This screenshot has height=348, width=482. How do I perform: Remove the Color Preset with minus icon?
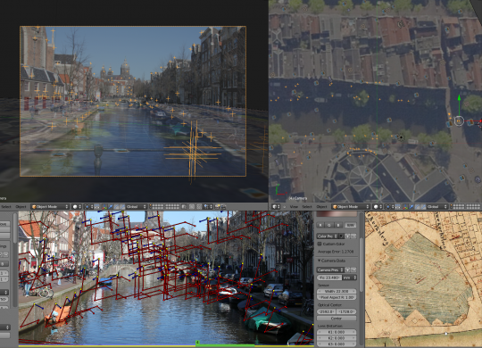(x=353, y=236)
